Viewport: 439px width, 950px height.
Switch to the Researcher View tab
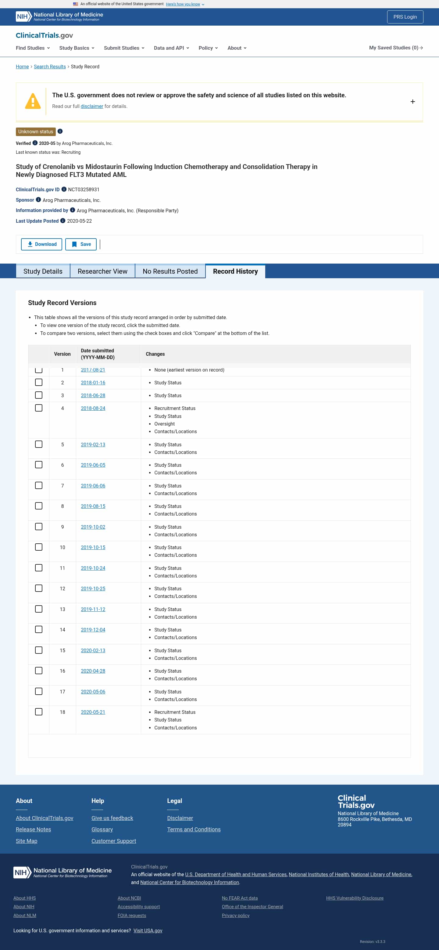[x=102, y=271]
